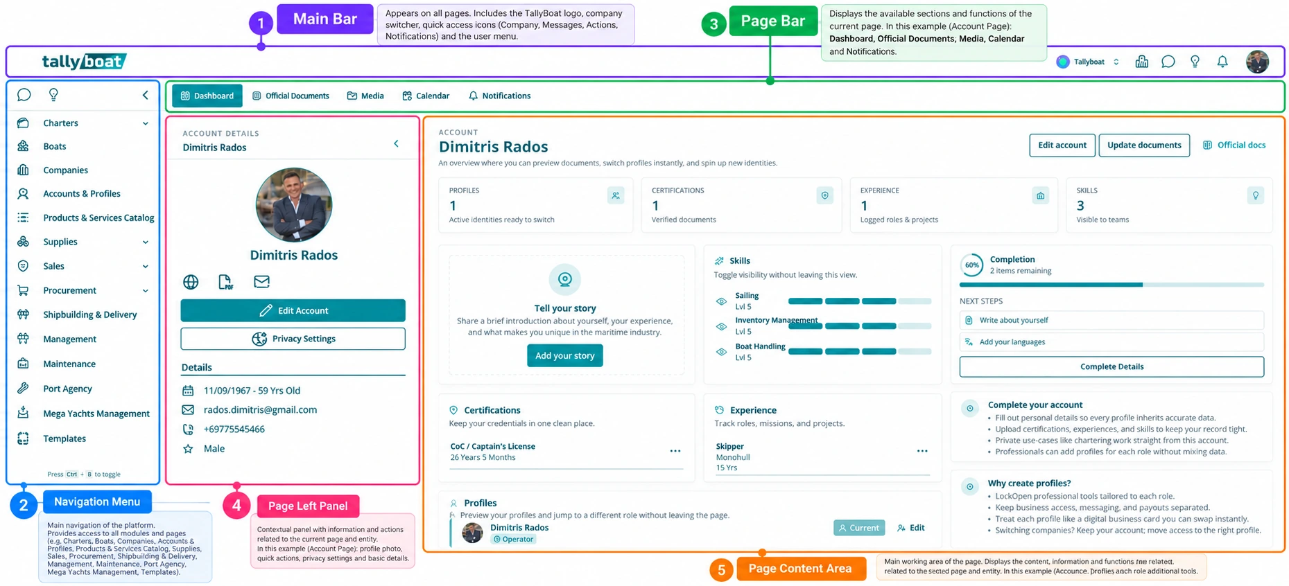Click the lightbulb icon atop the navigation menu

pyautogui.click(x=53, y=95)
